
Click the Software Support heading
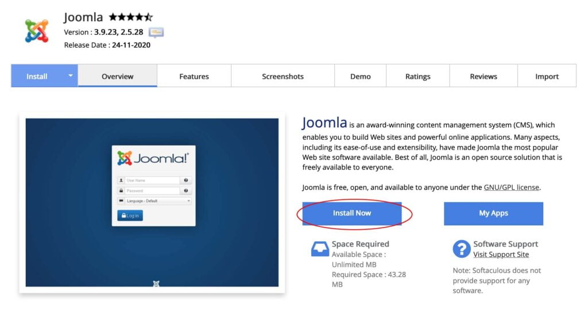[505, 244]
